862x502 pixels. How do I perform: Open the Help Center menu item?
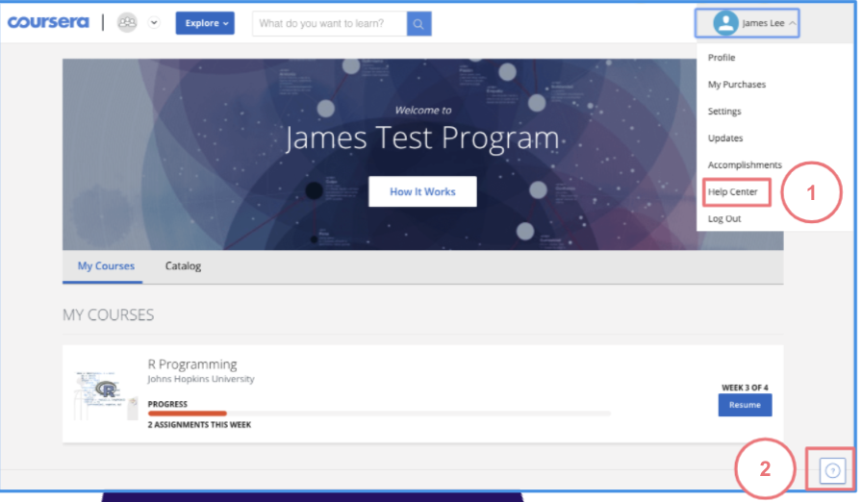pos(733,191)
